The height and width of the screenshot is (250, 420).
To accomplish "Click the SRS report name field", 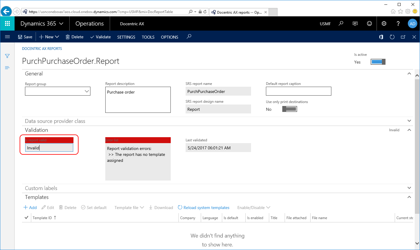I will coord(218,91).
